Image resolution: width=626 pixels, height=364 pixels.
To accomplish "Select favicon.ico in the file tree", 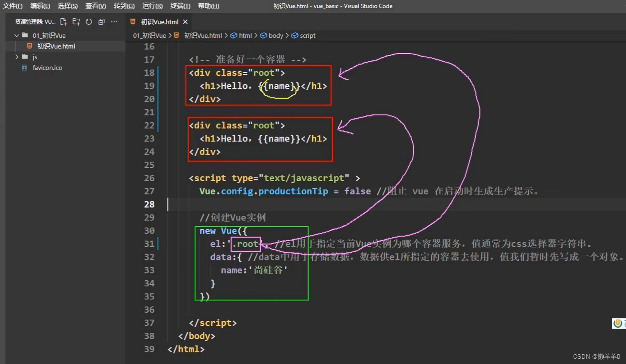I will coord(47,68).
